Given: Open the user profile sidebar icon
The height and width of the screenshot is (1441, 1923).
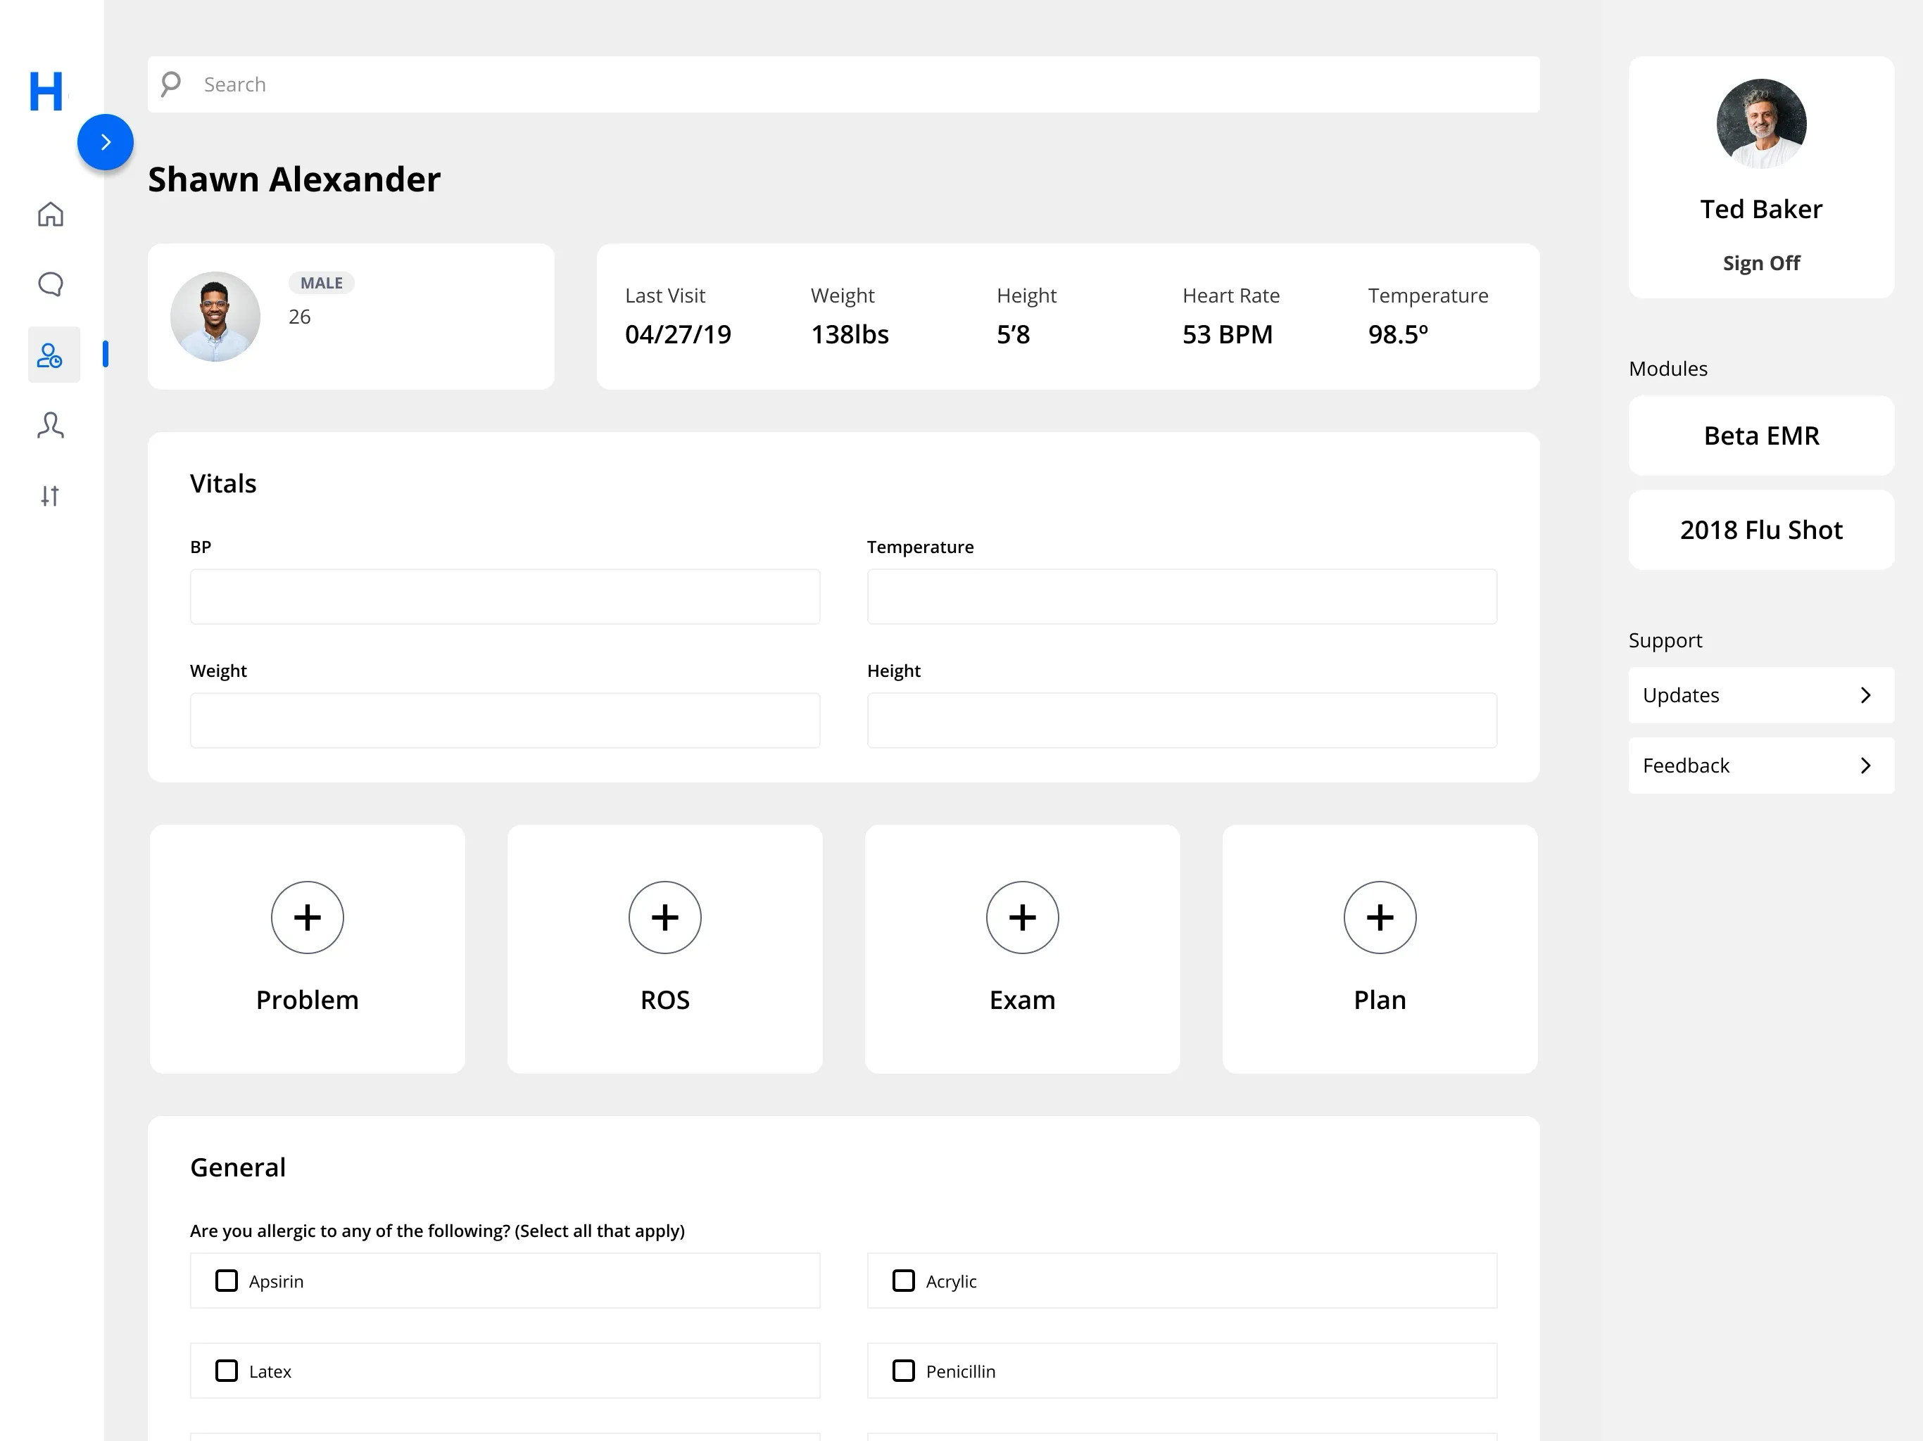Looking at the screenshot, I should click(x=51, y=425).
